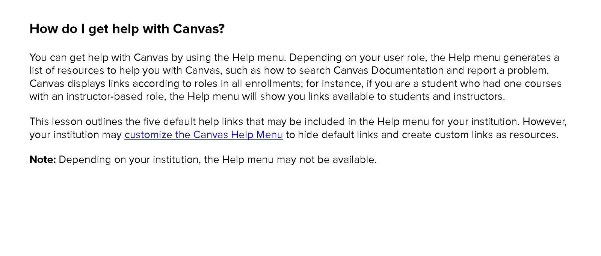Click the word 'However,' in second paragraph
601x256 pixels.
(x=545, y=122)
